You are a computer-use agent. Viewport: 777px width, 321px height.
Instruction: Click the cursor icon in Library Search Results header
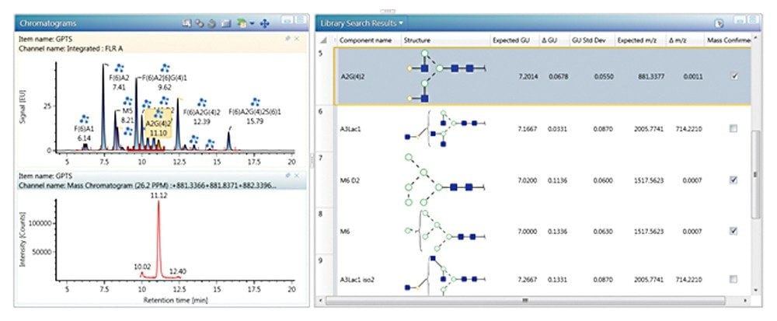pos(719,23)
